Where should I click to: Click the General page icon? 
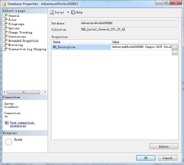click(5, 16)
